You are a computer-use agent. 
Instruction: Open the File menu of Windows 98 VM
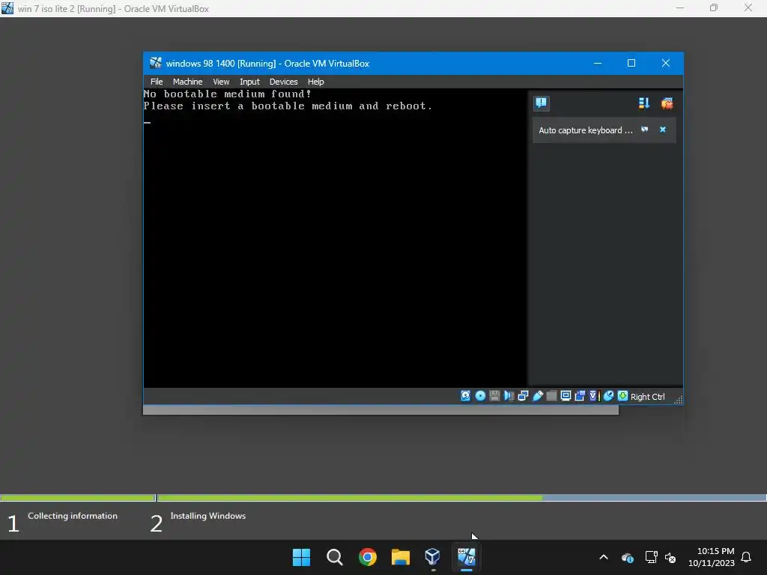pyautogui.click(x=157, y=82)
